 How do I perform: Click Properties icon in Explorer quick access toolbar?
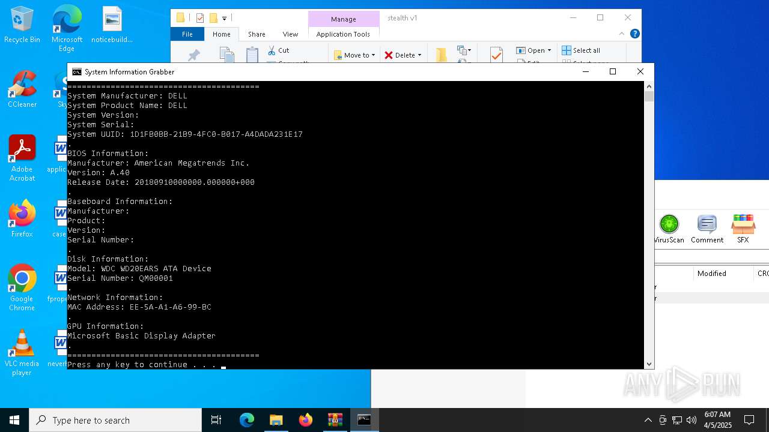200,18
